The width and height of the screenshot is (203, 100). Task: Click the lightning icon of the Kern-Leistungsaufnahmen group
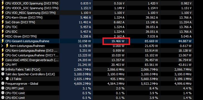(7, 46)
